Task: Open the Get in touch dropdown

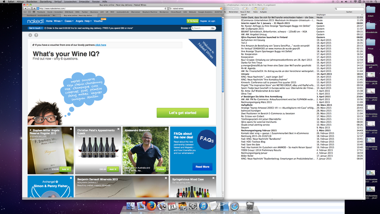Action: pyautogui.click(x=36, y=28)
